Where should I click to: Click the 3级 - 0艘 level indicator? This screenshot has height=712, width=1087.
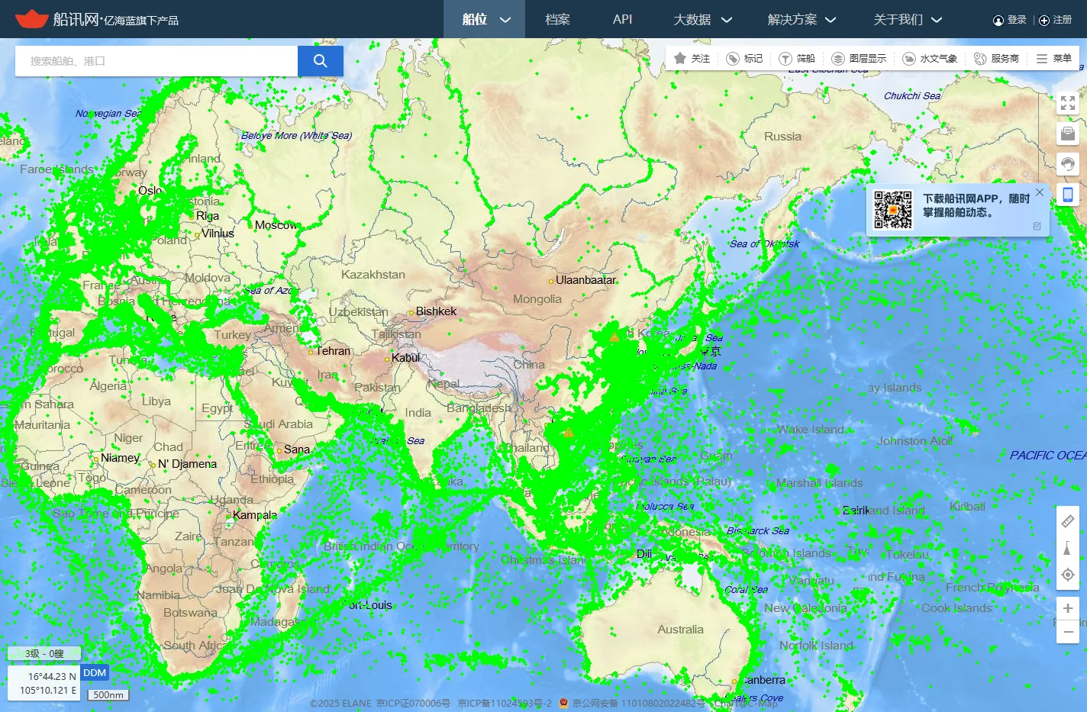(x=44, y=653)
